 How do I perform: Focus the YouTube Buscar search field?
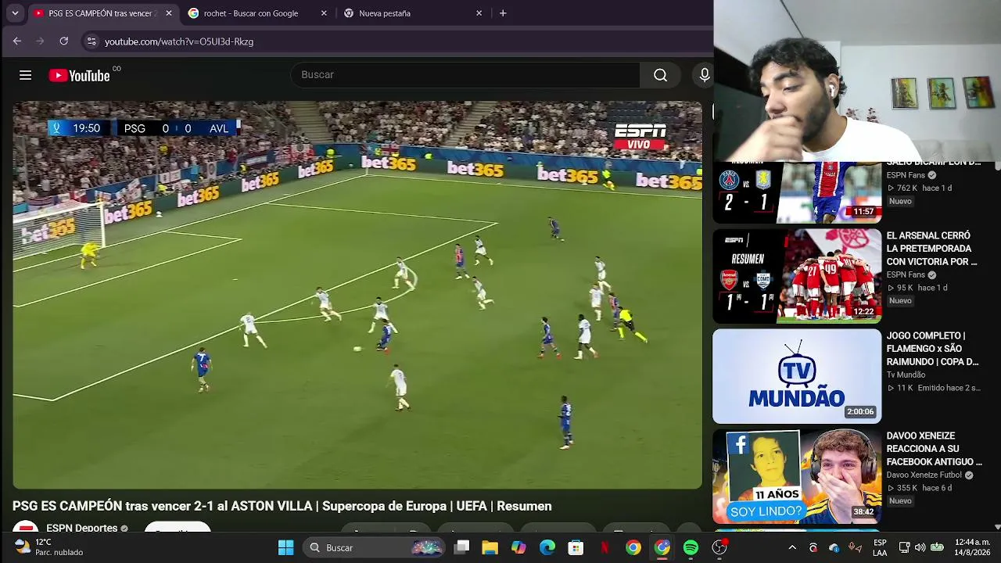(465, 75)
